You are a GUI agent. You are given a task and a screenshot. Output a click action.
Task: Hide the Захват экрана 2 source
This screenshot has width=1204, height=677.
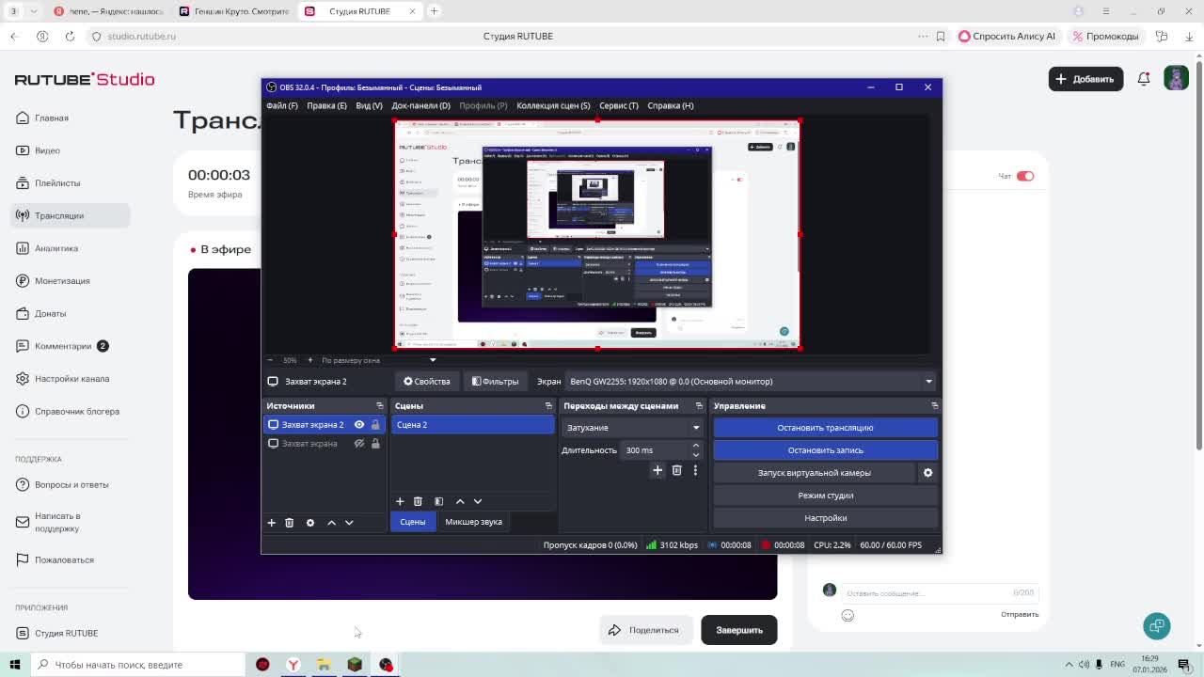[x=358, y=425]
